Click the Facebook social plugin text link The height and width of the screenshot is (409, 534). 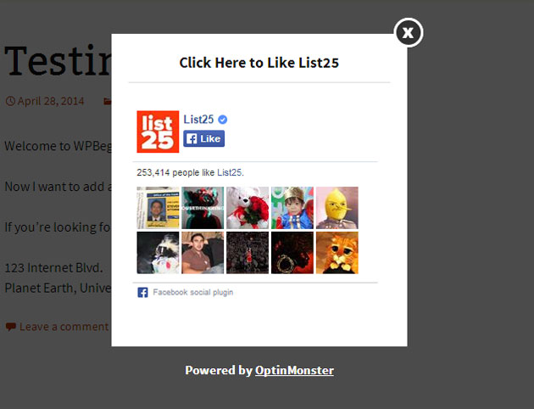click(192, 293)
